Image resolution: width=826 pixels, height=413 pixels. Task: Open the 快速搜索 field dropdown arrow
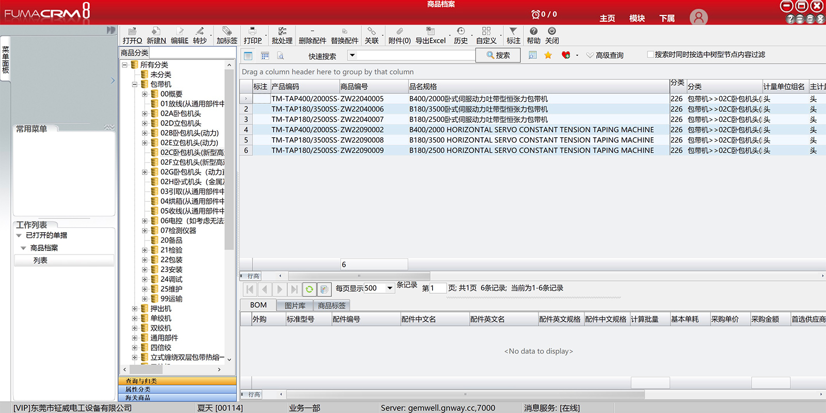point(352,55)
